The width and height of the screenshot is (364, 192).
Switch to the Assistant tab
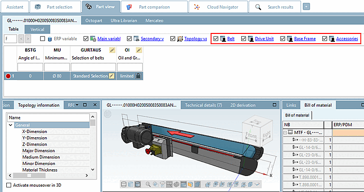(x=15, y=7)
